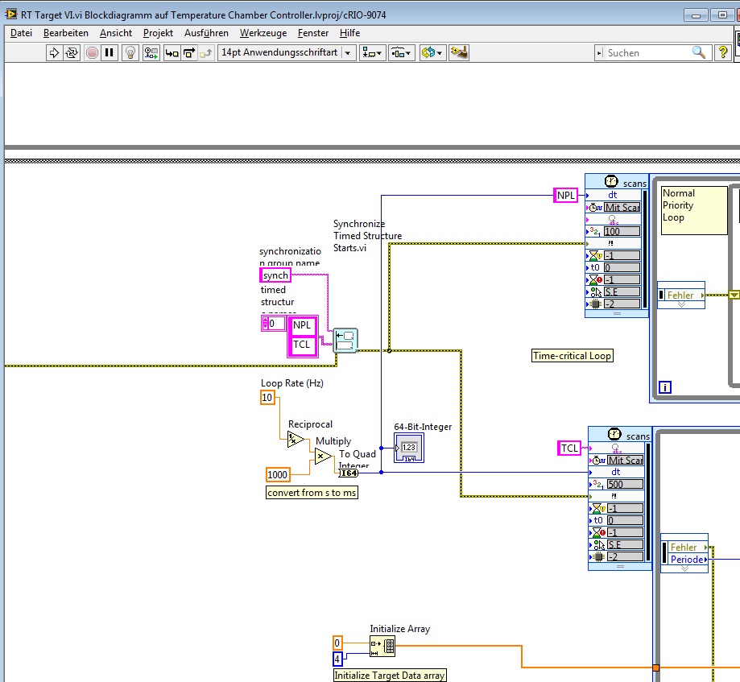Select the Reciprocal function node
Screen dimensions: 740x682
pos(296,439)
